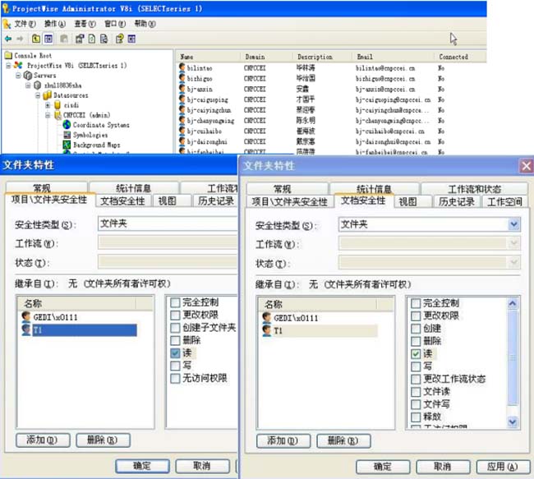Select the zhul18836xha server node
The image size is (534, 479).
click(63, 85)
